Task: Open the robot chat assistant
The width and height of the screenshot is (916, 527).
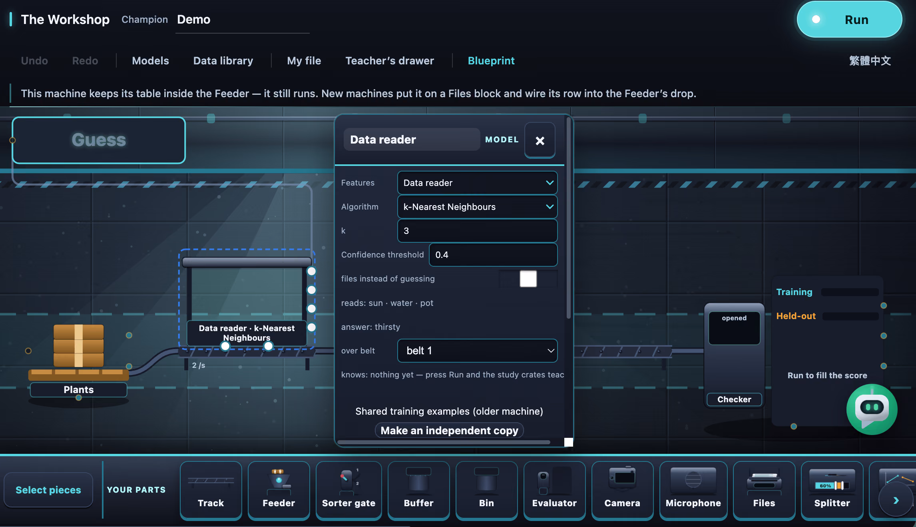Action: click(872, 409)
